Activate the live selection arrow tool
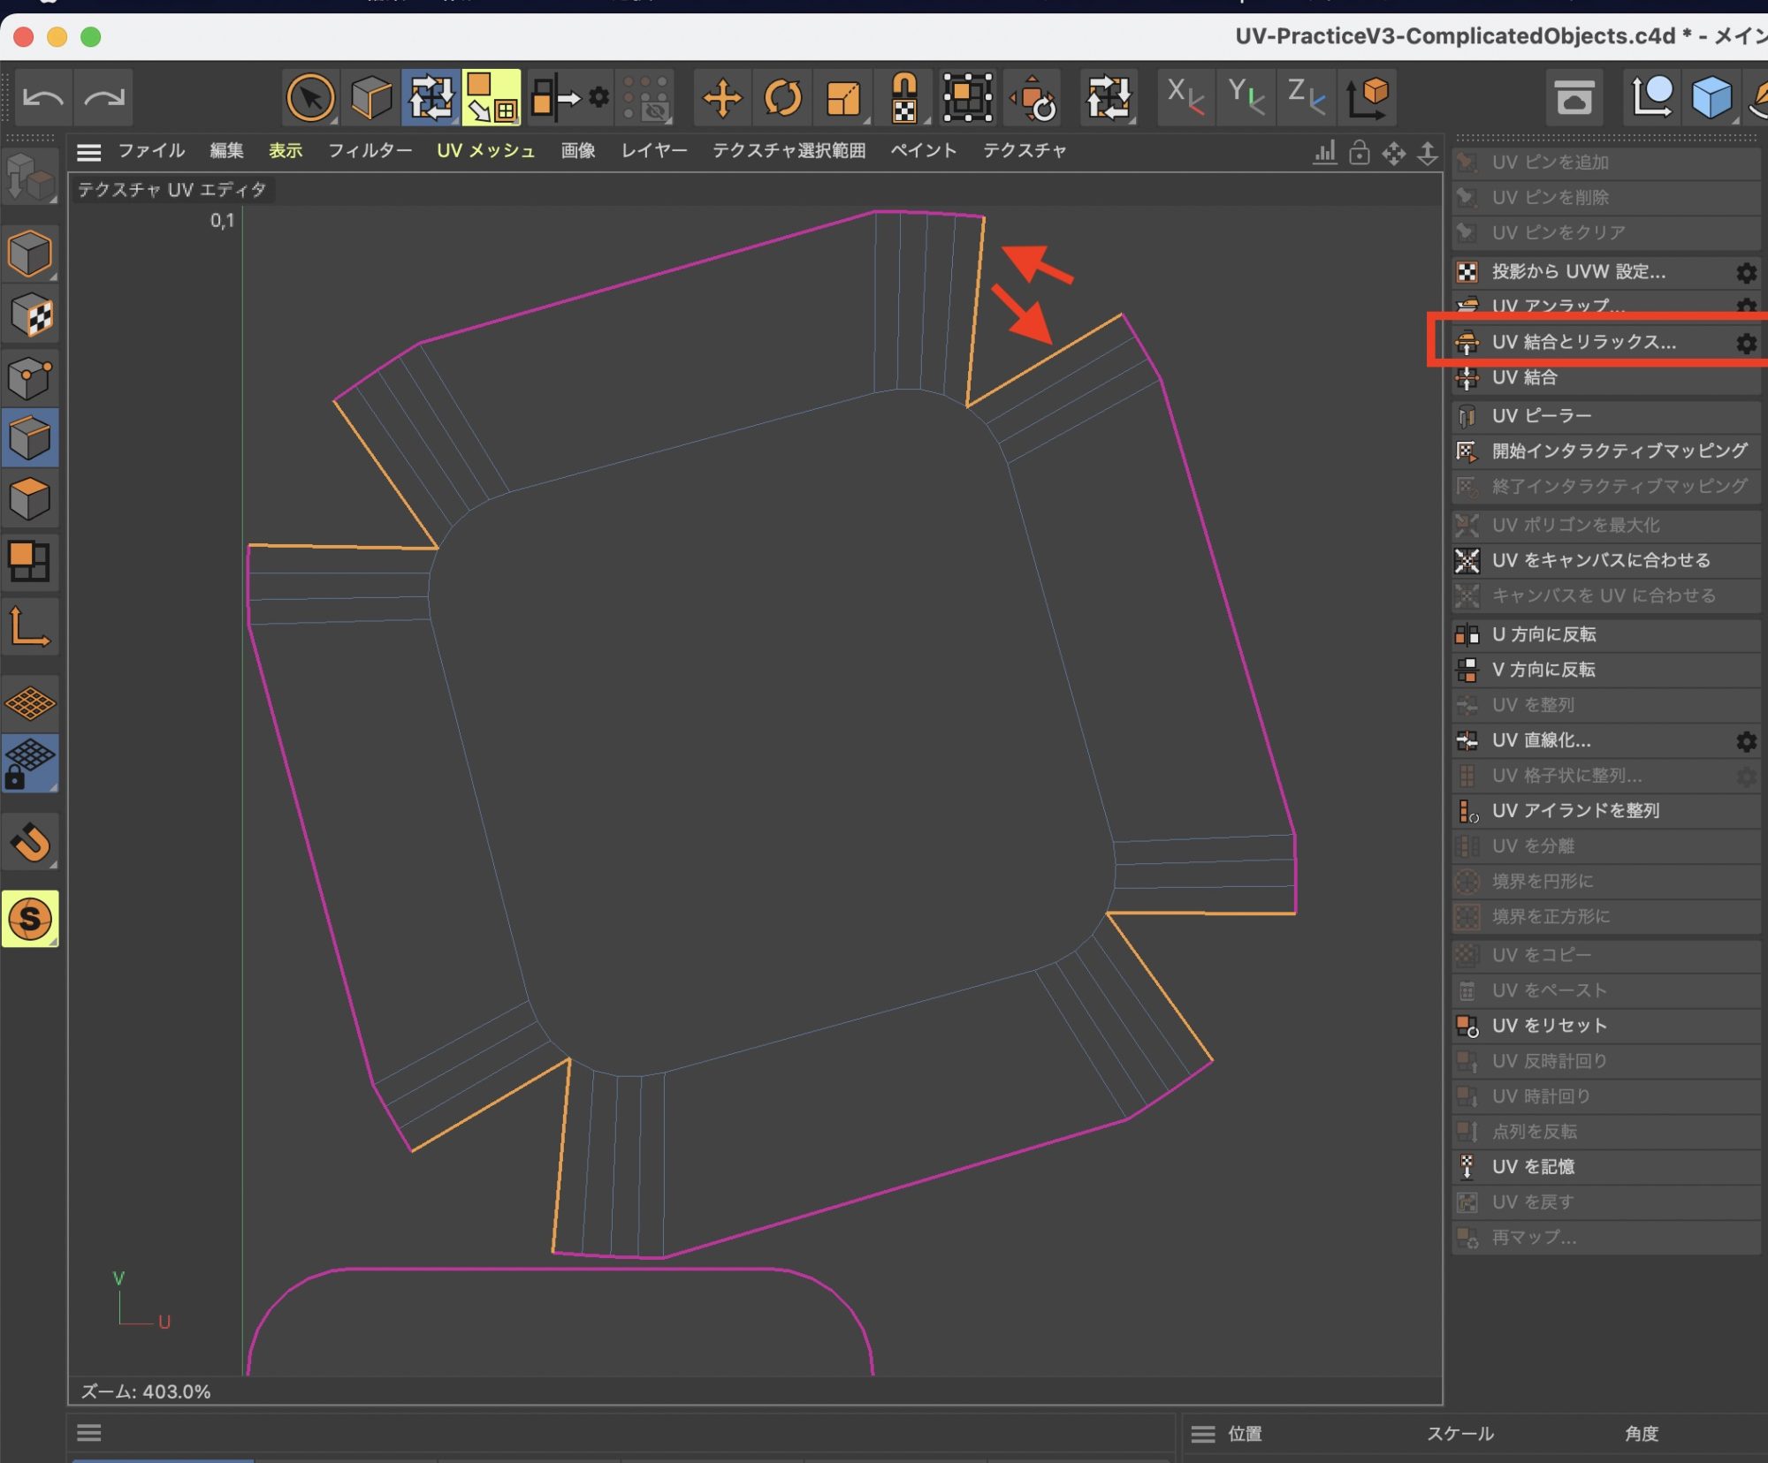This screenshot has width=1768, height=1463. pyautogui.click(x=310, y=97)
